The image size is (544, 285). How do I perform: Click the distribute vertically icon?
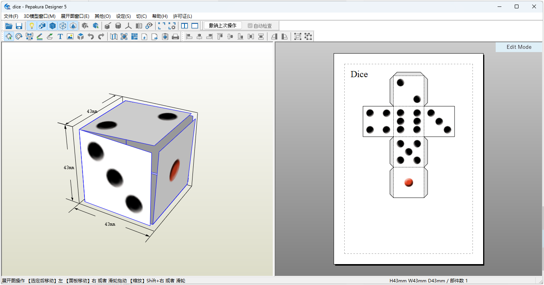coord(261,36)
